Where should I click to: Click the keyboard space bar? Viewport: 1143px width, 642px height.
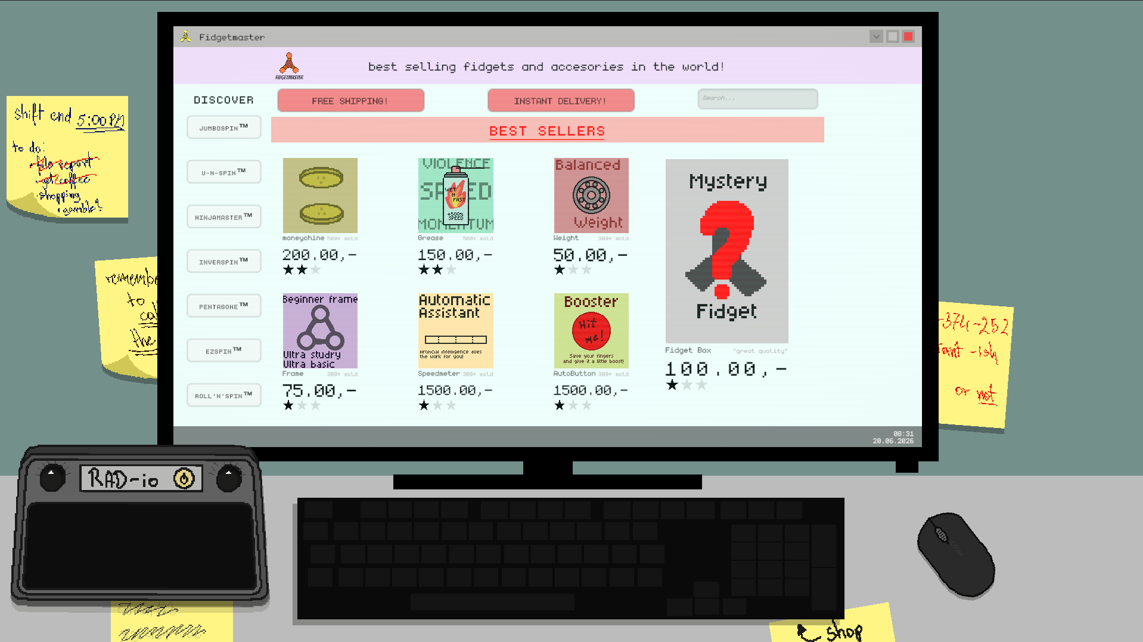pos(492,602)
